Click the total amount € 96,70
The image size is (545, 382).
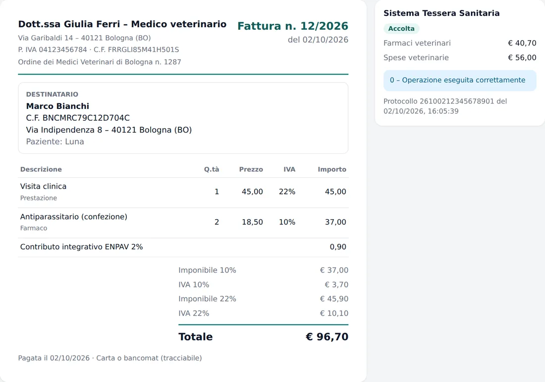pyautogui.click(x=327, y=337)
